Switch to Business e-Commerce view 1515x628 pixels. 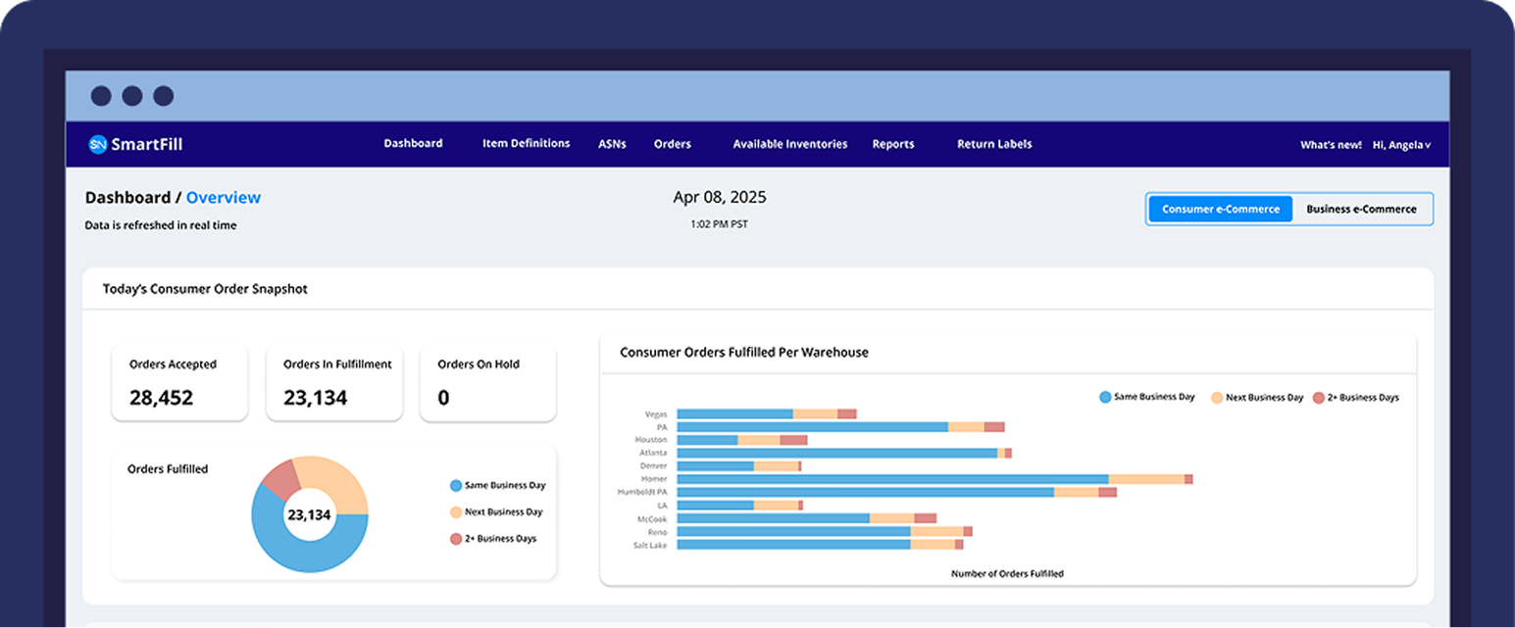tap(1361, 209)
